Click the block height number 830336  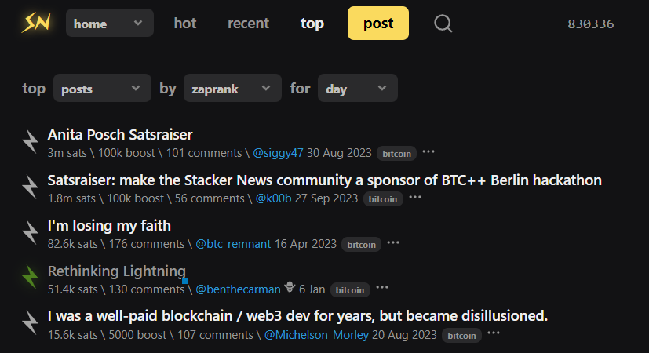[590, 24]
